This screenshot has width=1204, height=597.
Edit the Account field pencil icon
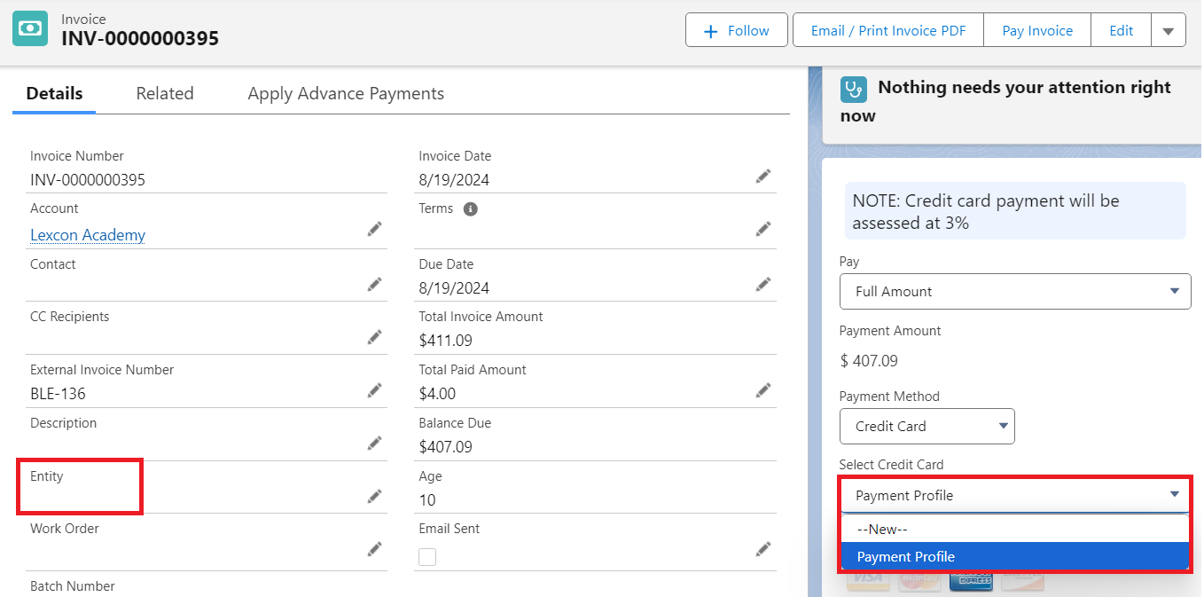coord(375,229)
